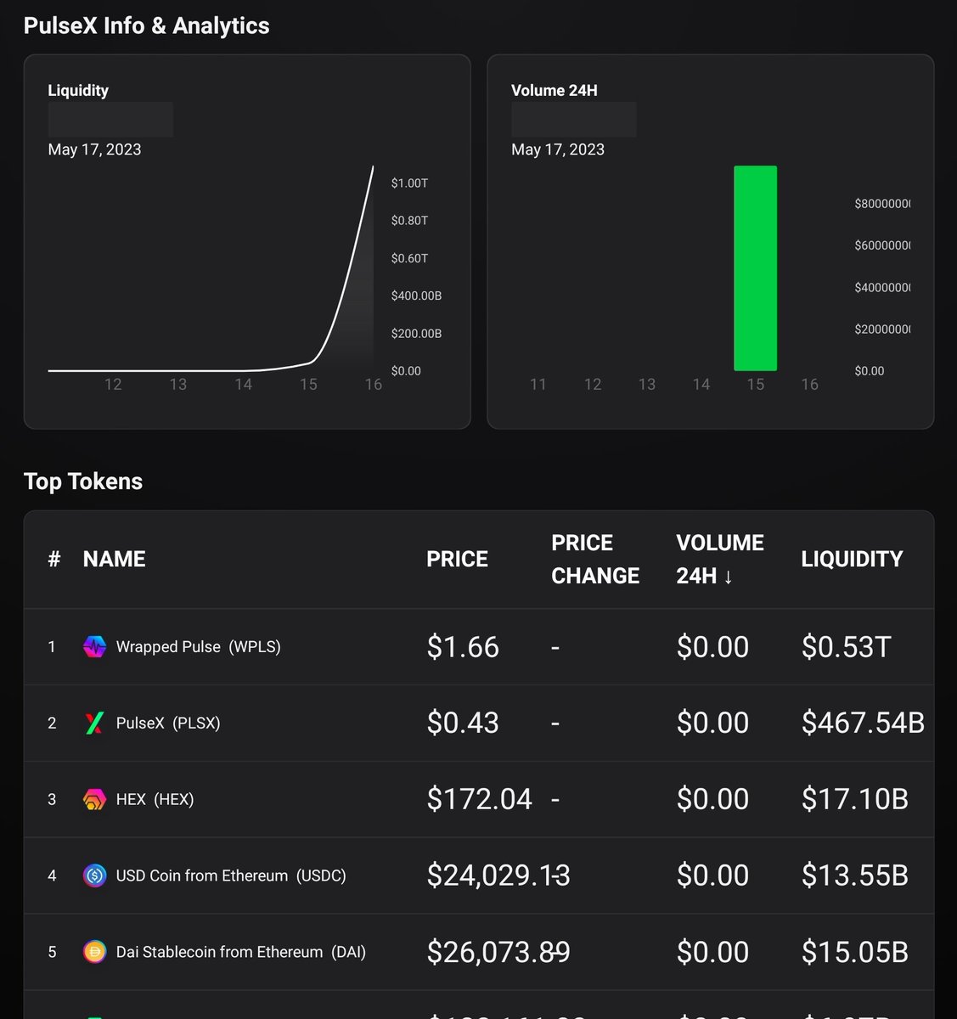Click the $0.00 volume value for WPLS

(x=712, y=647)
